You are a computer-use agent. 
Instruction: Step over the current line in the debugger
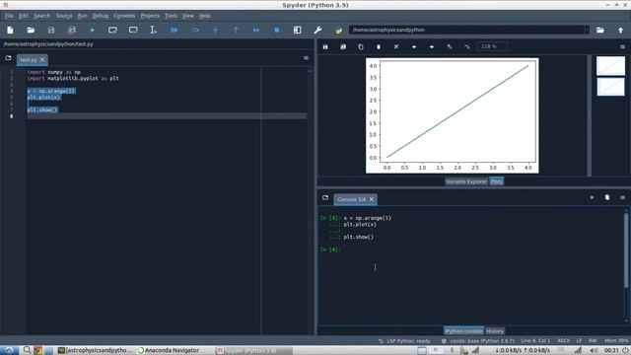click(195, 31)
